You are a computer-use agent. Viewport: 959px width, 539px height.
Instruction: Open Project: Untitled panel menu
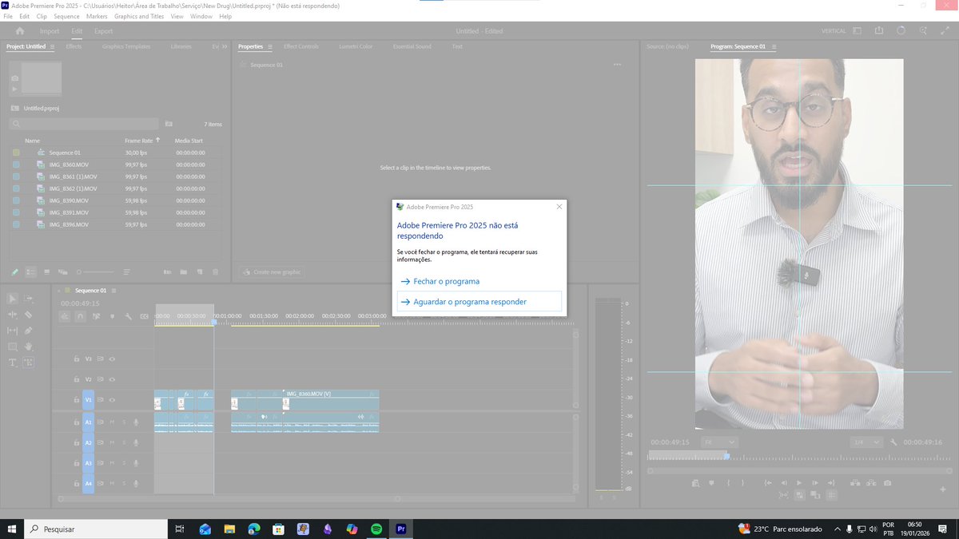click(x=53, y=46)
